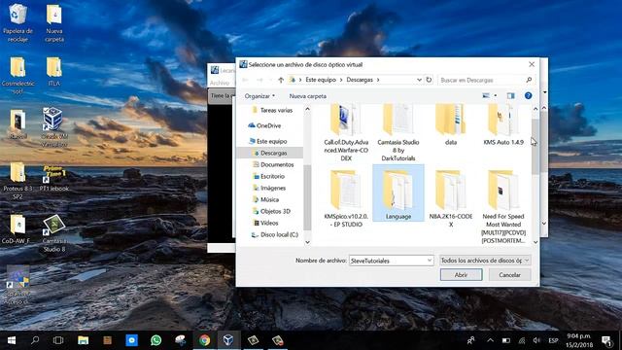Open the Nombre de archivo dropdown arrow
Screen dimensions: 622x350
(x=430, y=261)
